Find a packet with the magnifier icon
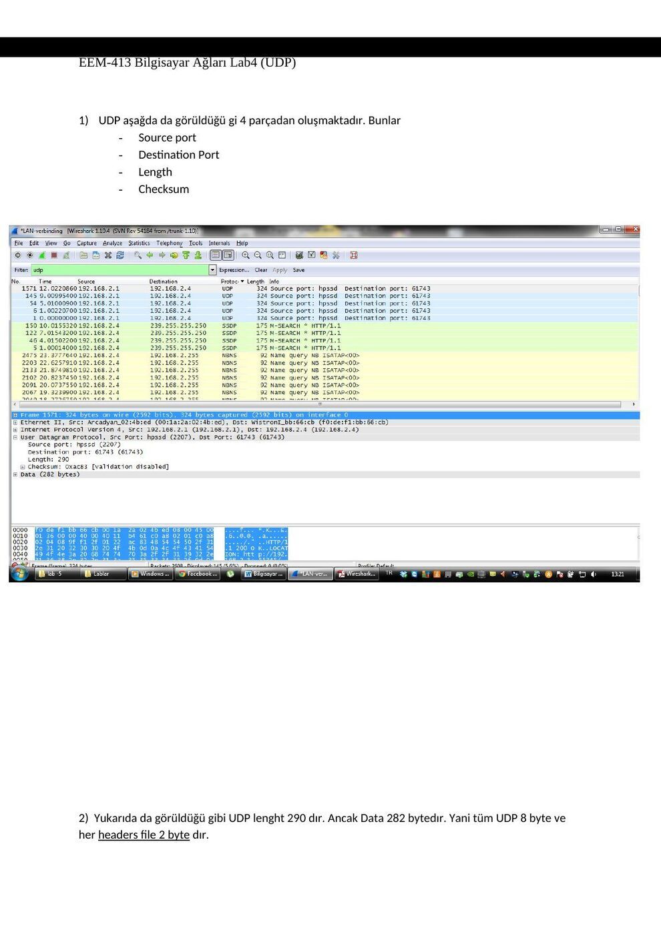 click(x=138, y=256)
